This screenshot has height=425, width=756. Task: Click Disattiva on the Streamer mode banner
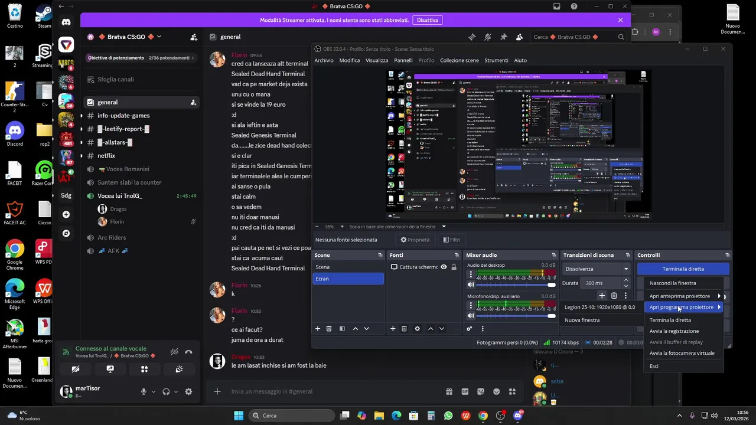point(427,20)
